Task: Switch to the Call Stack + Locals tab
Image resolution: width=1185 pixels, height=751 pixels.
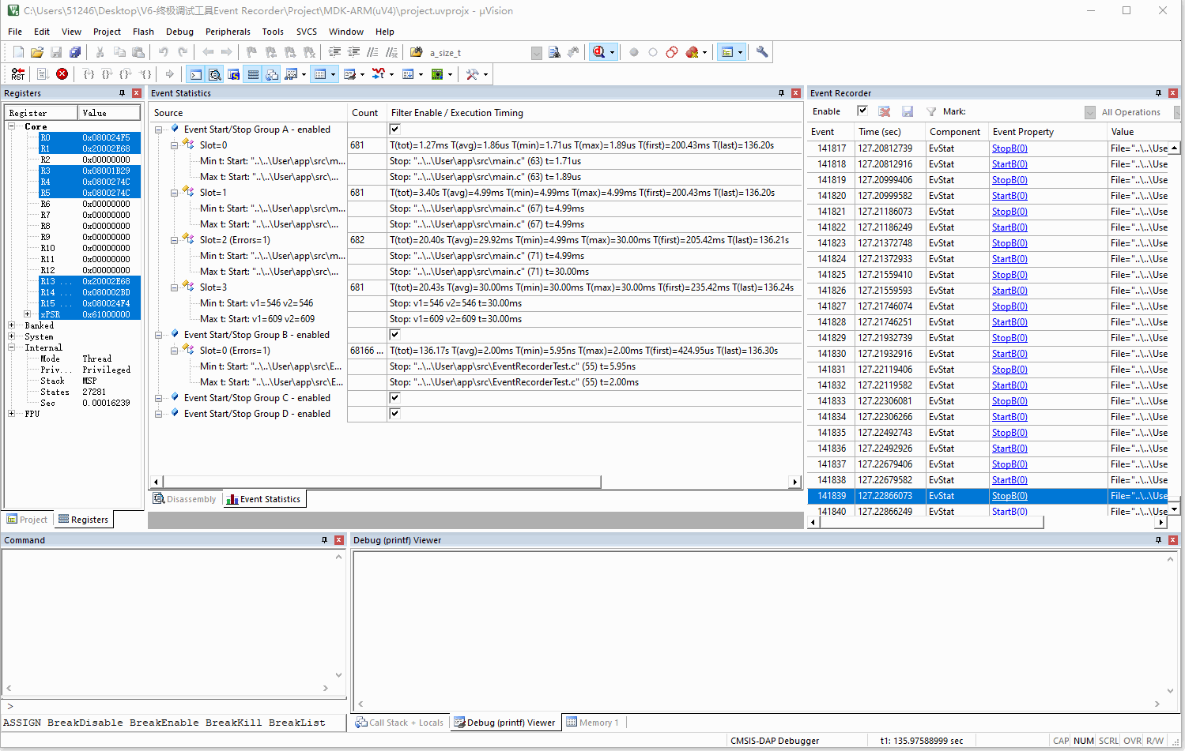Action: pyautogui.click(x=400, y=723)
